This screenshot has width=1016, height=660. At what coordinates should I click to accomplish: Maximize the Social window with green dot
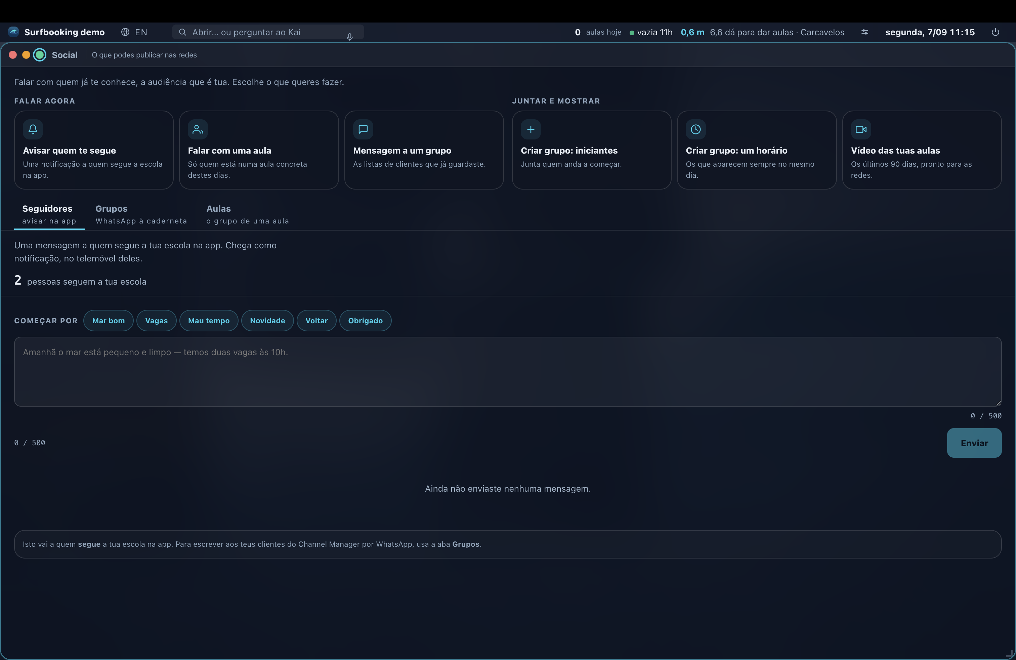[x=40, y=55]
